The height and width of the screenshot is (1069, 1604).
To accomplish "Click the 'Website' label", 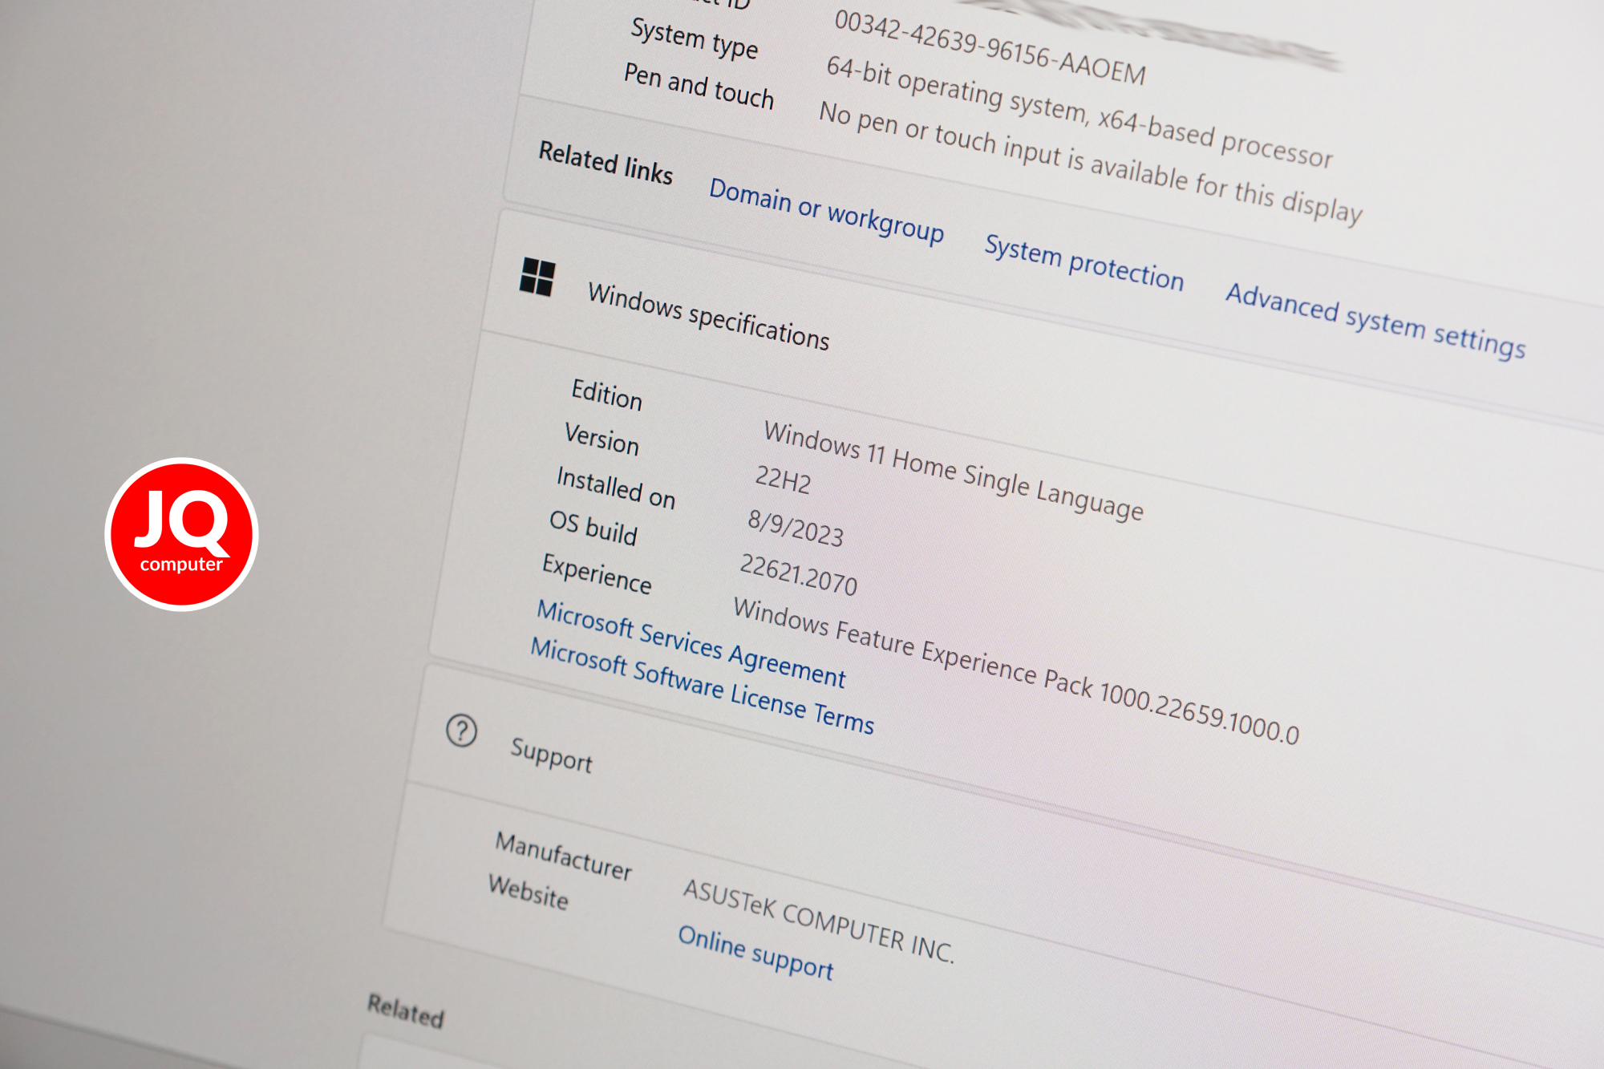I will point(529,892).
